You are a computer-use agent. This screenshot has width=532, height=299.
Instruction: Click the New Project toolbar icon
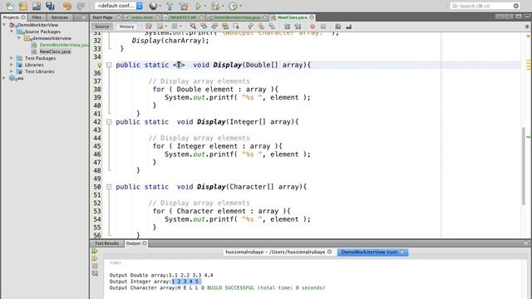point(23,6)
